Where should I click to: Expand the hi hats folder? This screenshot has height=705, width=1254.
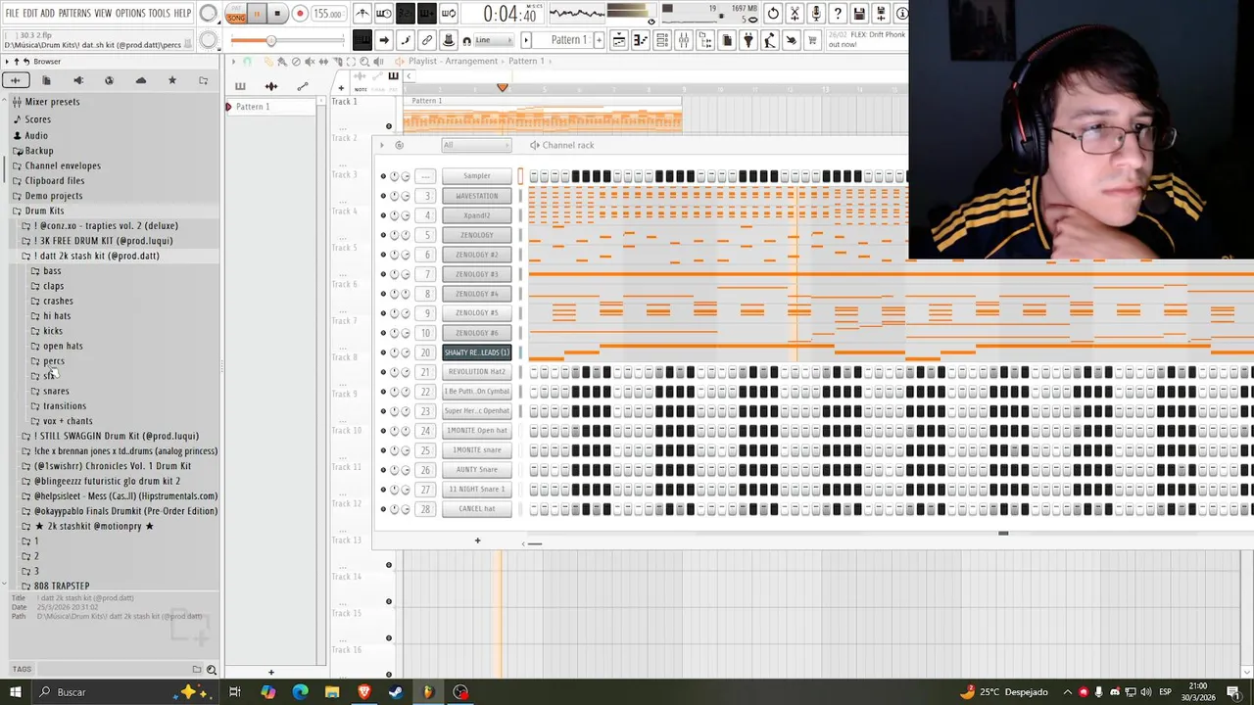pyautogui.click(x=56, y=316)
